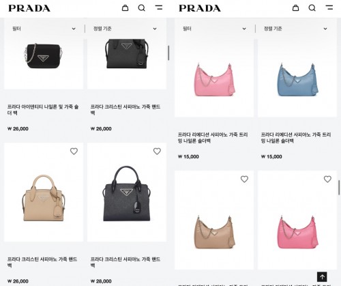Open hamburger menu in right header
This screenshot has width=341, height=286.
point(329,8)
